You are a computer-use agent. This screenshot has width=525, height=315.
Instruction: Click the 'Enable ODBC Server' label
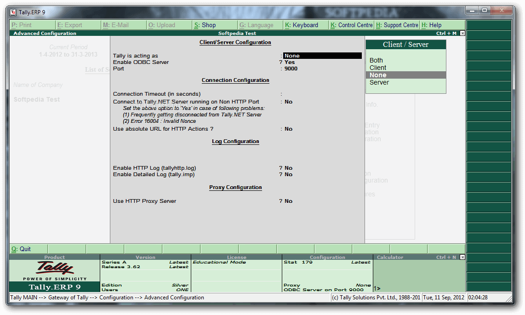pyautogui.click(x=141, y=62)
